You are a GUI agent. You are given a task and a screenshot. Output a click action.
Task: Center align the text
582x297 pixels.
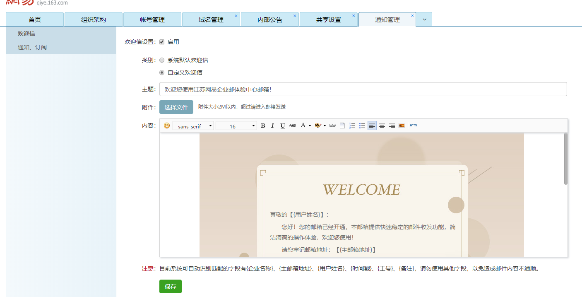tap(382, 126)
